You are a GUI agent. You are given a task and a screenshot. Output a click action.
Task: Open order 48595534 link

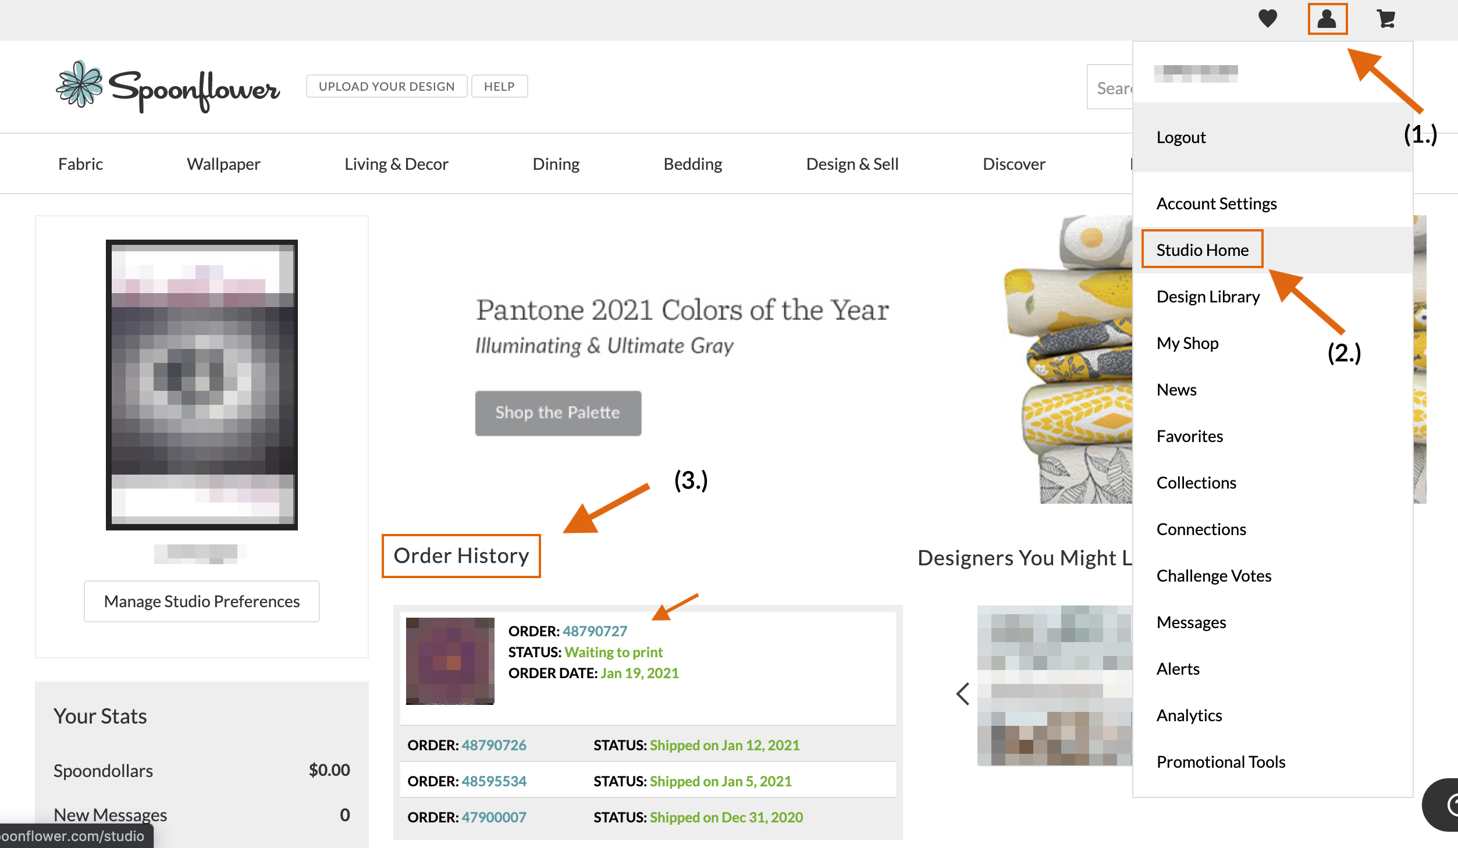494,781
